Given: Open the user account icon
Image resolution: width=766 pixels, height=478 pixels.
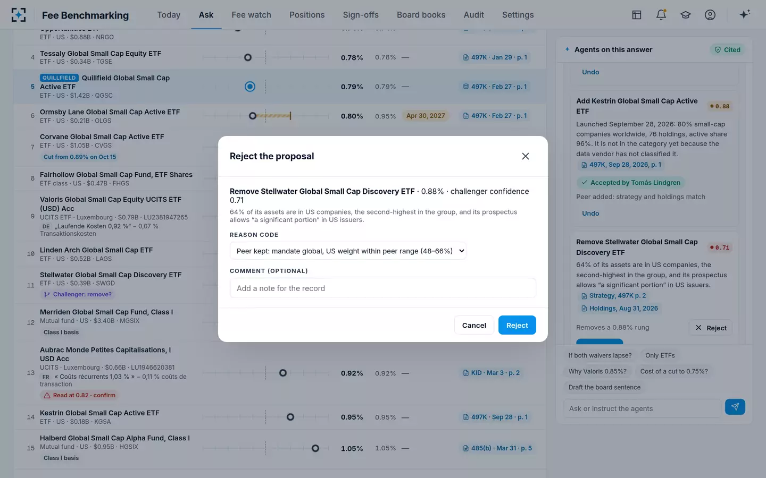Looking at the screenshot, I should click(710, 15).
